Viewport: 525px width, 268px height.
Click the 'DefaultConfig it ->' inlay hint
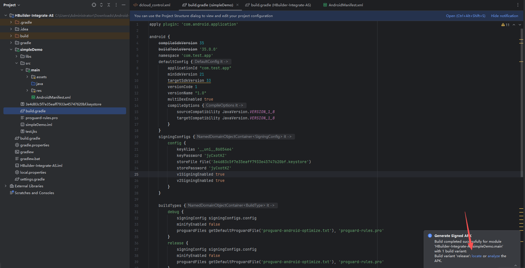pyautogui.click(x=211, y=62)
